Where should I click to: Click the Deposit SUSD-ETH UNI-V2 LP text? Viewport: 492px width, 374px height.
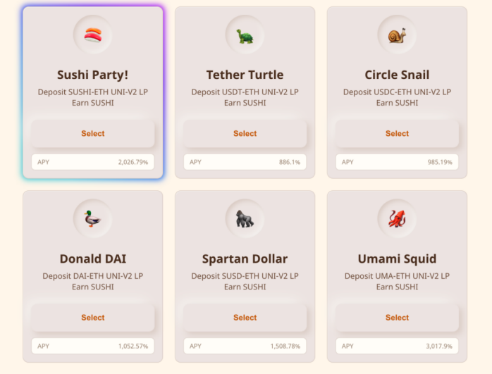click(245, 276)
